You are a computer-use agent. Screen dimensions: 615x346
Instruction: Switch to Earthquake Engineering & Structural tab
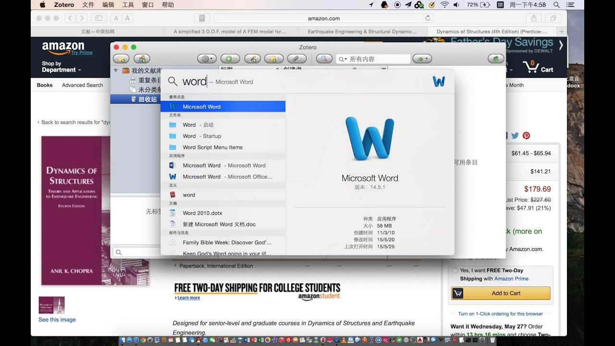coord(362,32)
